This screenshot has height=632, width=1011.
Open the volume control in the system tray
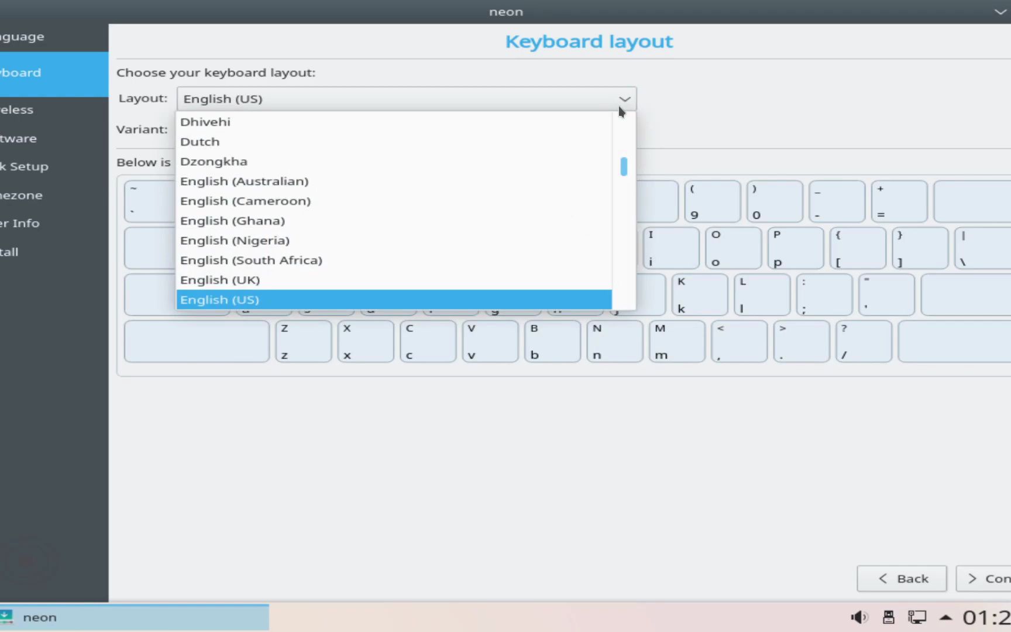pyautogui.click(x=858, y=617)
